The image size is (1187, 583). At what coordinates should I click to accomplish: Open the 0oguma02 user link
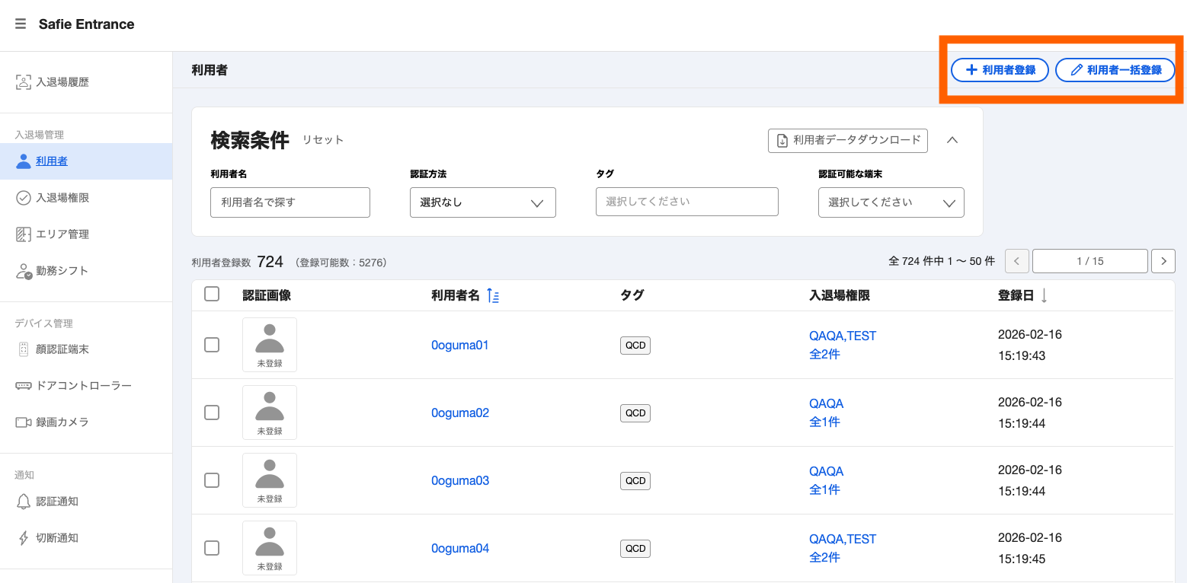click(460, 413)
